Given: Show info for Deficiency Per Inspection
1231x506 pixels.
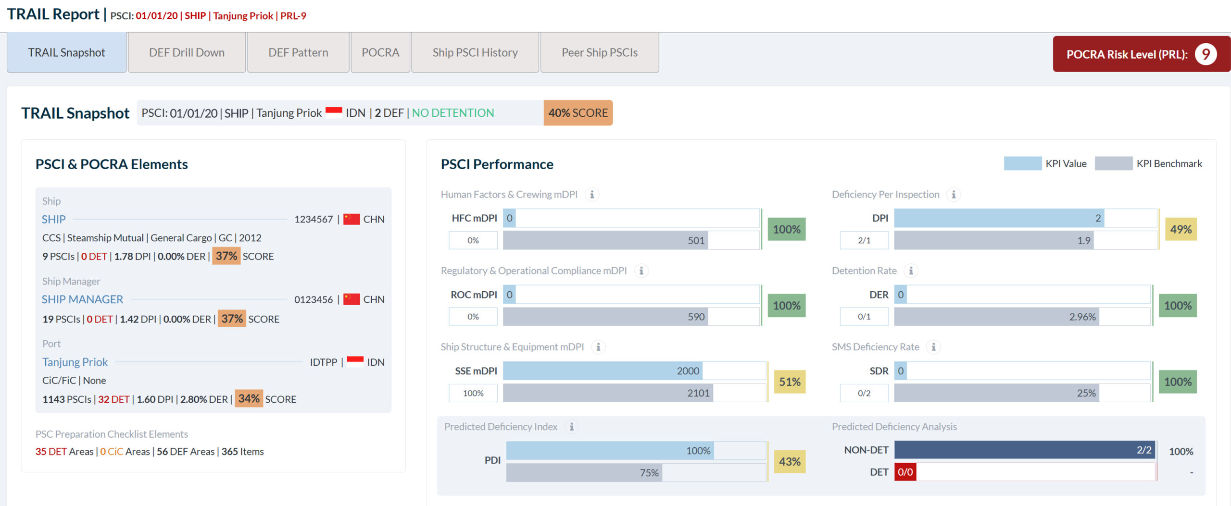Looking at the screenshot, I should pos(954,195).
